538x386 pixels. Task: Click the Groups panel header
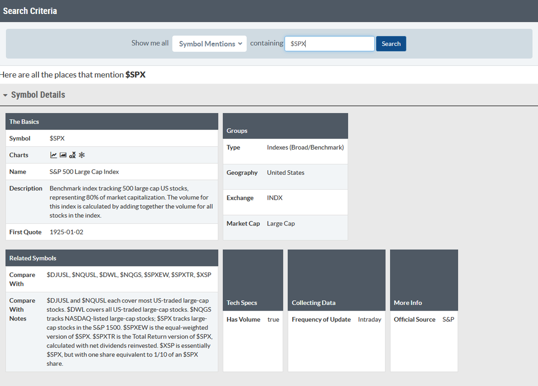285,126
